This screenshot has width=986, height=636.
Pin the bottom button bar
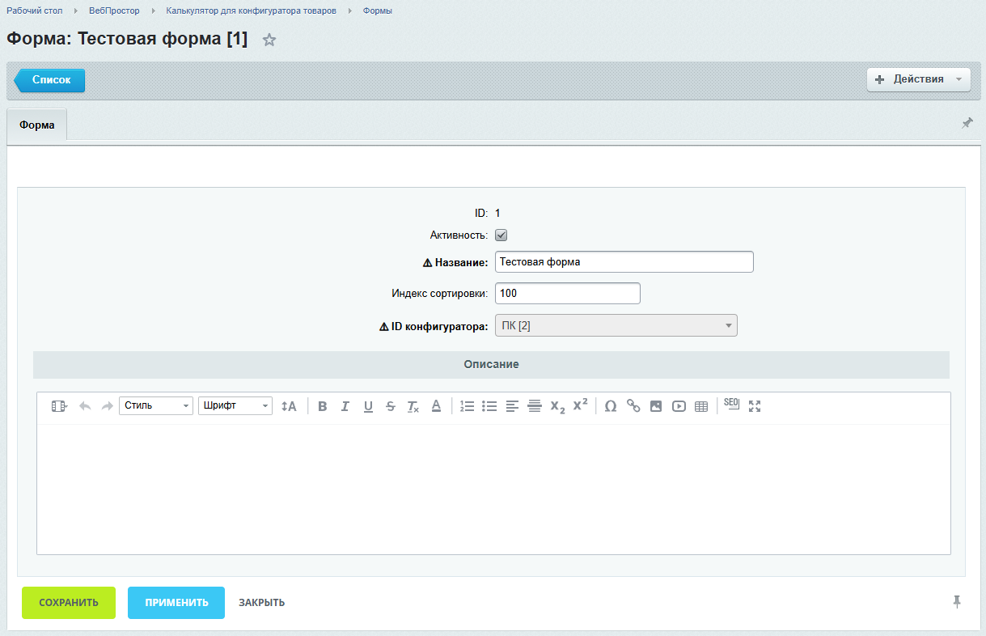(958, 601)
